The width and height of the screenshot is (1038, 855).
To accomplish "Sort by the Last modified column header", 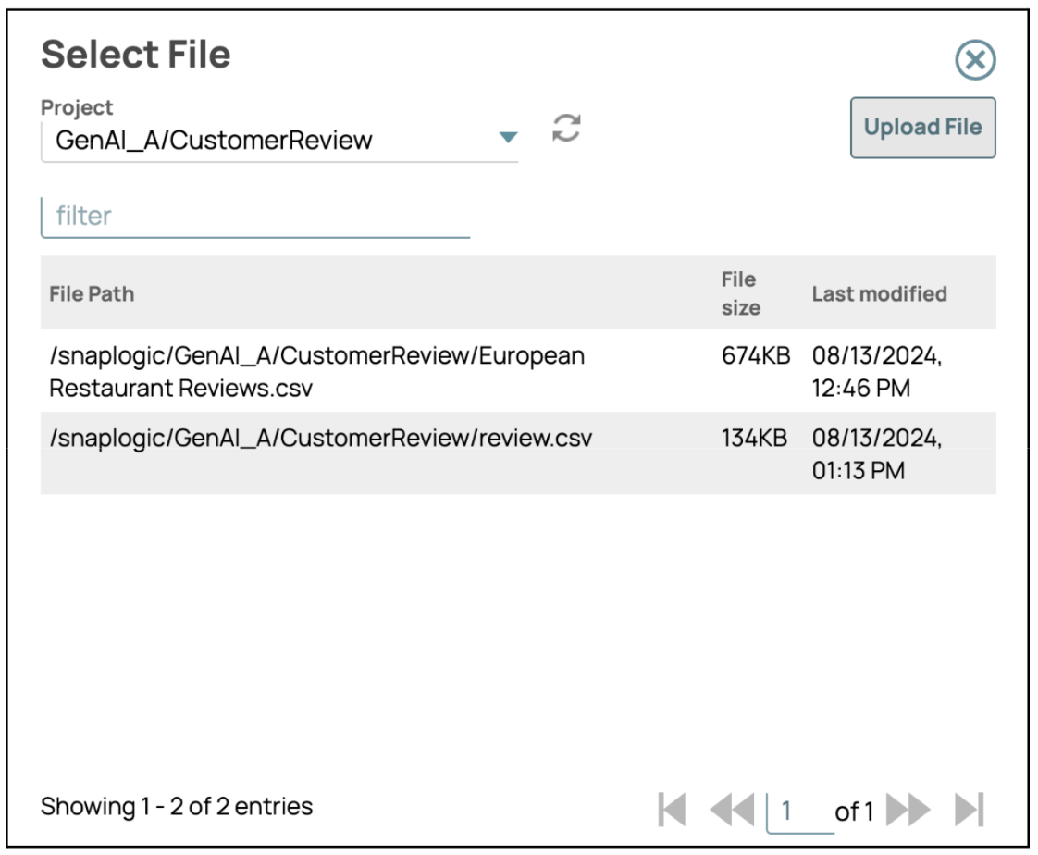I will click(x=879, y=294).
